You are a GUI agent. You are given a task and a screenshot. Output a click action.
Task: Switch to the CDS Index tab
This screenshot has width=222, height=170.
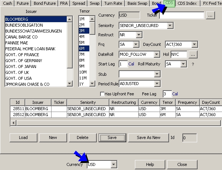[x=187, y=3]
